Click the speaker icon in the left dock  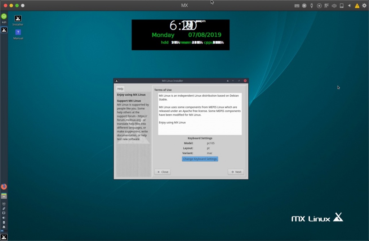pyautogui.click(x=4, y=217)
